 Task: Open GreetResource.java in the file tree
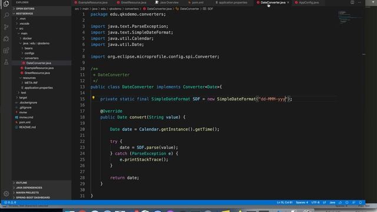[37, 73]
